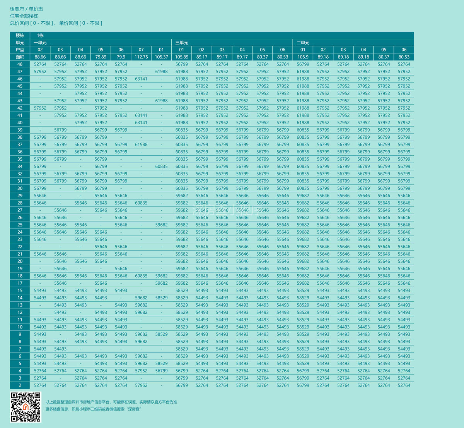Screen dimensions: 464x428
Task: Click the 60835 price in floor 28 row
Action: point(141,203)
